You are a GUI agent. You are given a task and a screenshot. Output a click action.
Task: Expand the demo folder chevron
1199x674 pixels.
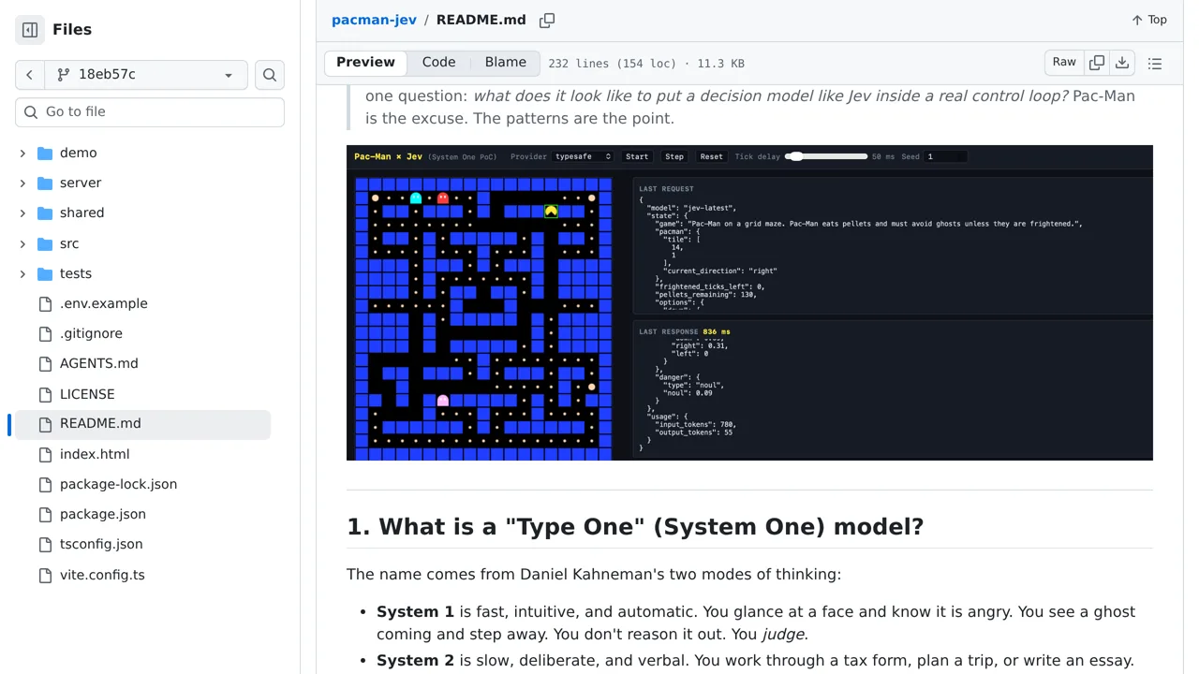22,153
